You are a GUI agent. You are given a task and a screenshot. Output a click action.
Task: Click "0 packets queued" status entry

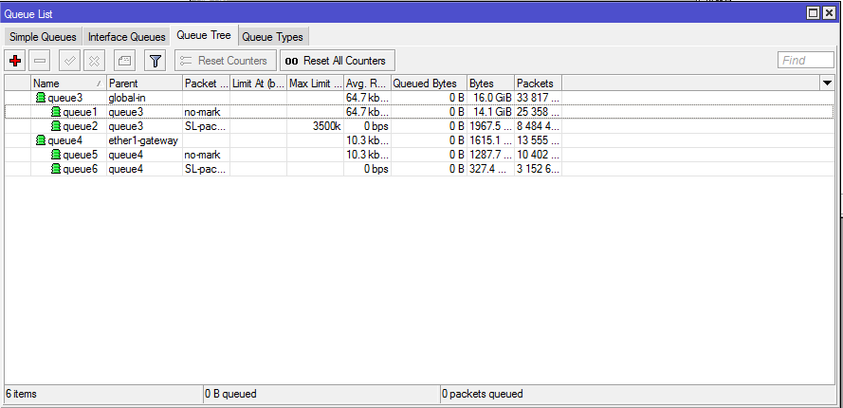point(483,394)
